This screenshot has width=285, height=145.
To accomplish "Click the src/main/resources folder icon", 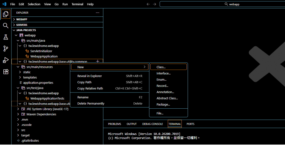I will tap(23, 67).
